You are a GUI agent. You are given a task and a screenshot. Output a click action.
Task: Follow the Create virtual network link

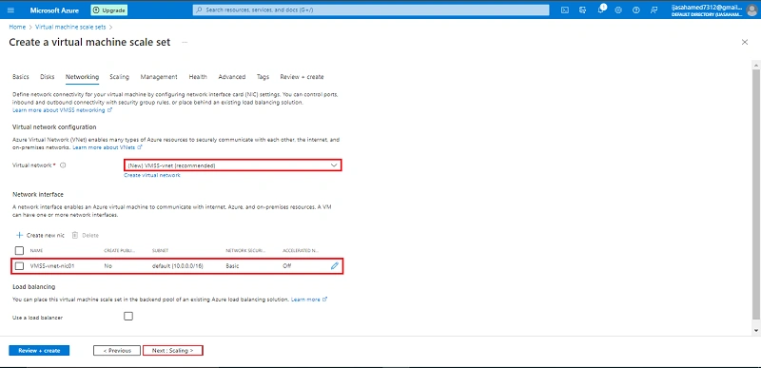(x=152, y=175)
